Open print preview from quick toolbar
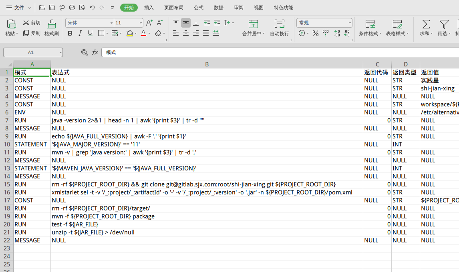Viewport: 459px width, 272px height. pos(82,8)
